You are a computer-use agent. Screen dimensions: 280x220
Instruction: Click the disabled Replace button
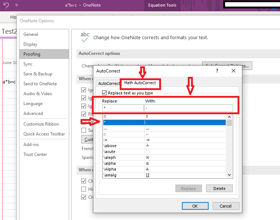point(188,189)
